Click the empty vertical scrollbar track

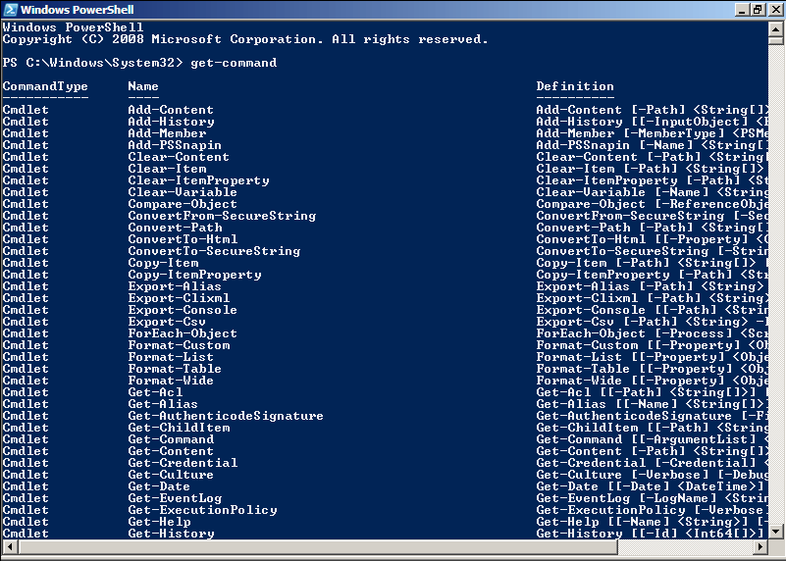click(x=777, y=294)
